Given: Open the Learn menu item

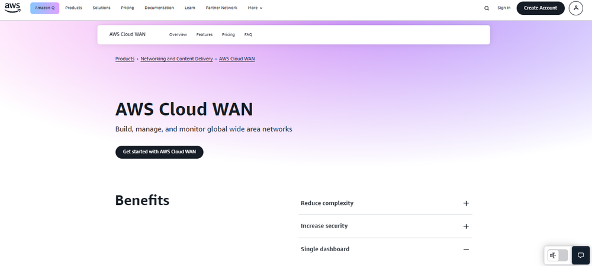Looking at the screenshot, I should pyautogui.click(x=190, y=8).
